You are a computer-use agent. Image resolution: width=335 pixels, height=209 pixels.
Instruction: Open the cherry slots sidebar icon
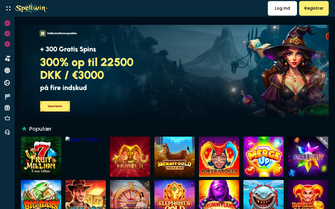7,58
